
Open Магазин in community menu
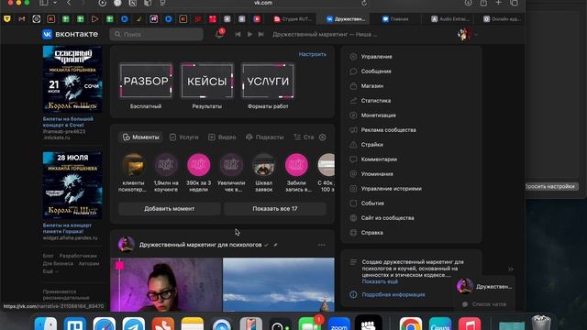click(x=371, y=85)
